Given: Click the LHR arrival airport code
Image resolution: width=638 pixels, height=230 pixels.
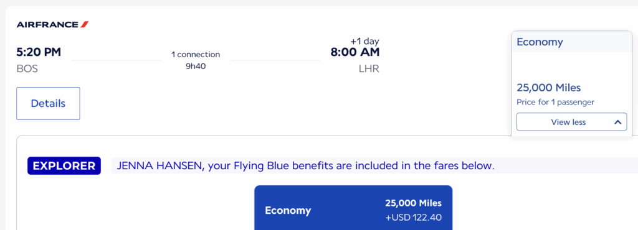Looking at the screenshot, I should 369,69.
